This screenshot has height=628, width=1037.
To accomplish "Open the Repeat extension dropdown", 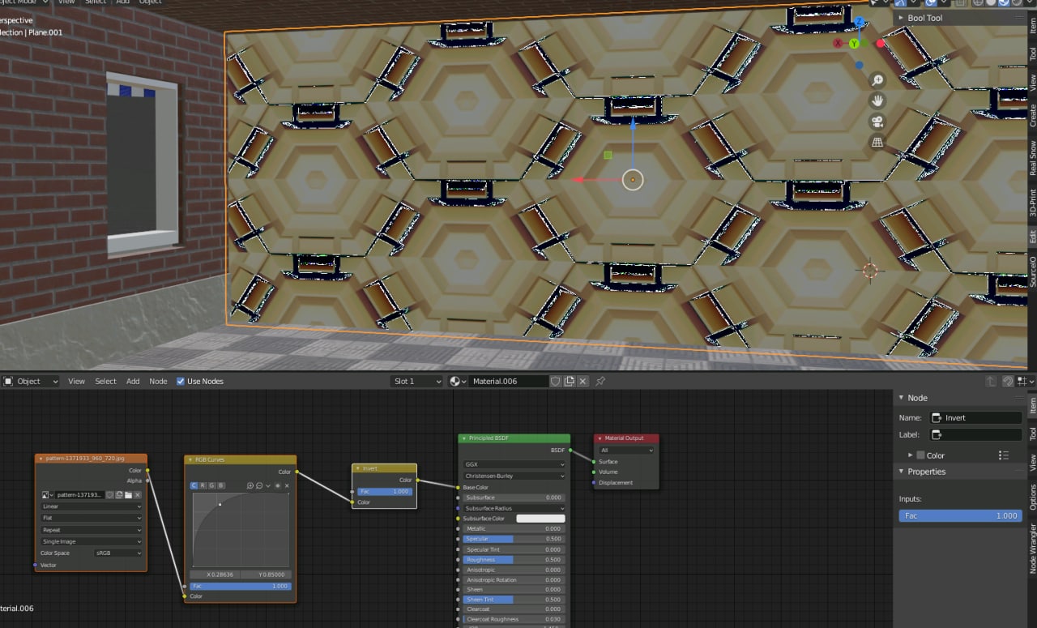I will coord(92,530).
